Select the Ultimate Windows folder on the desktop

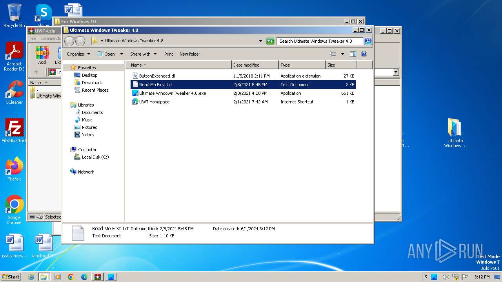[455, 133]
